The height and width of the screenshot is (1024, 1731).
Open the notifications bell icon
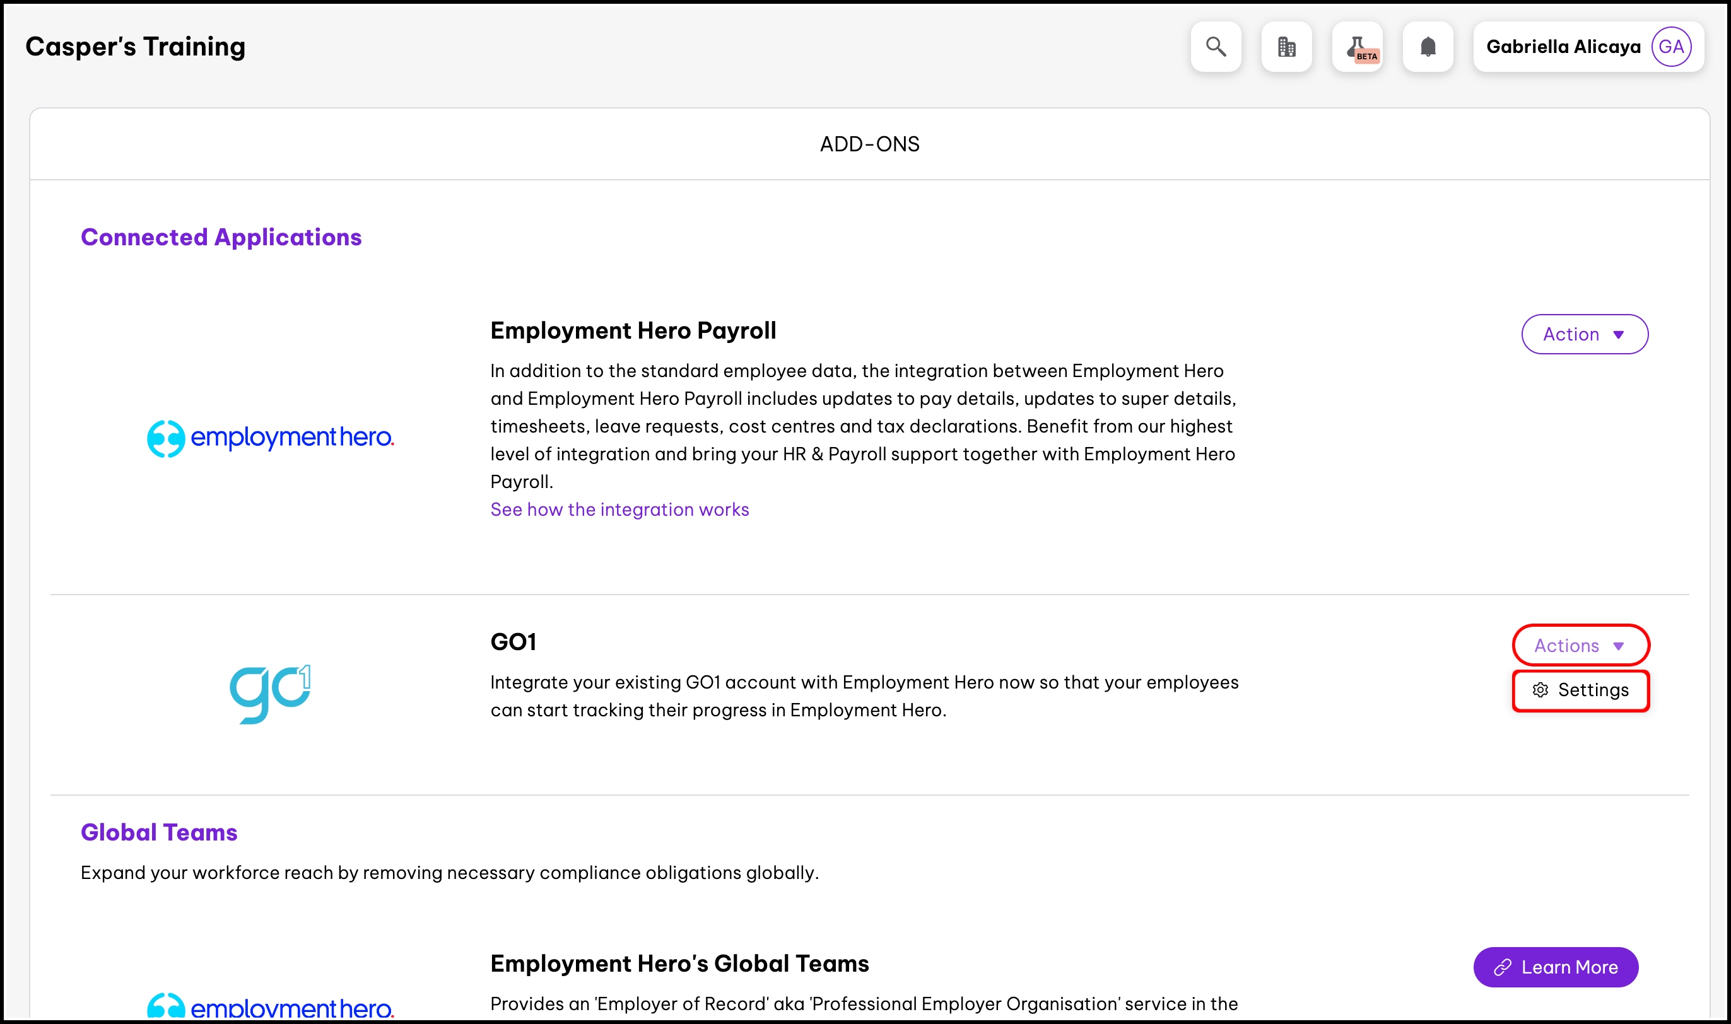click(1428, 47)
